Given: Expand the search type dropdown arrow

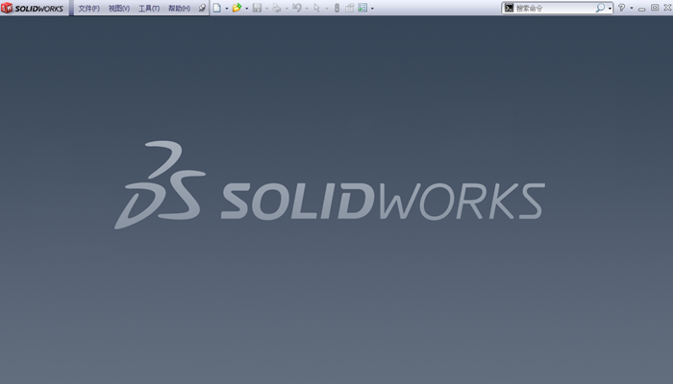Looking at the screenshot, I should coord(610,8).
